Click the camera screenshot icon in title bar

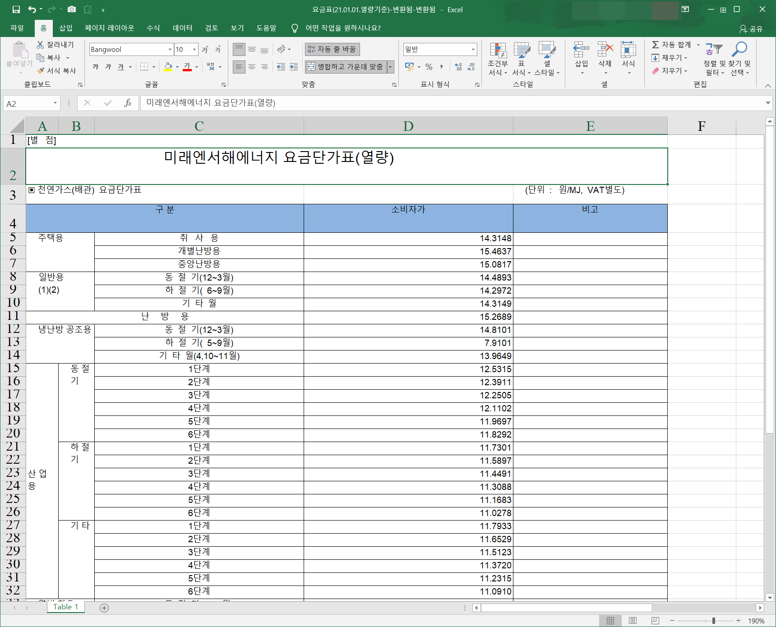(71, 9)
